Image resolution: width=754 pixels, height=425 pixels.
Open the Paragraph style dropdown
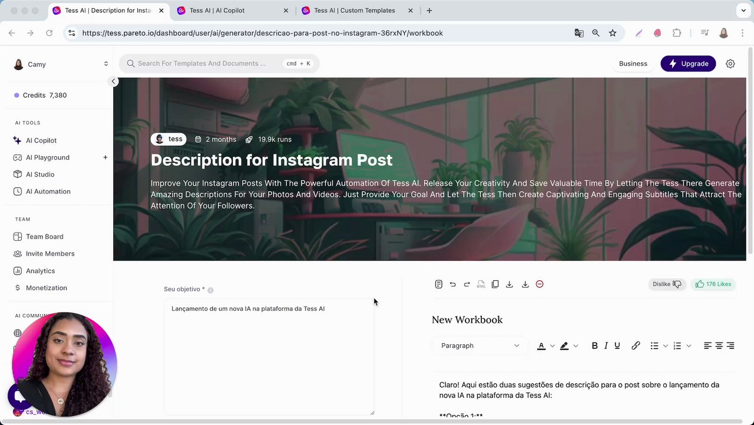click(x=480, y=346)
